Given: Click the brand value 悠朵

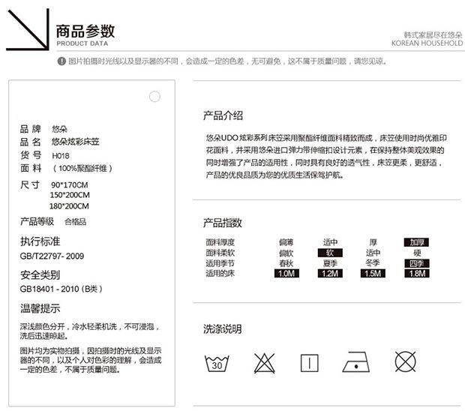Looking at the screenshot, I should pos(59,129).
